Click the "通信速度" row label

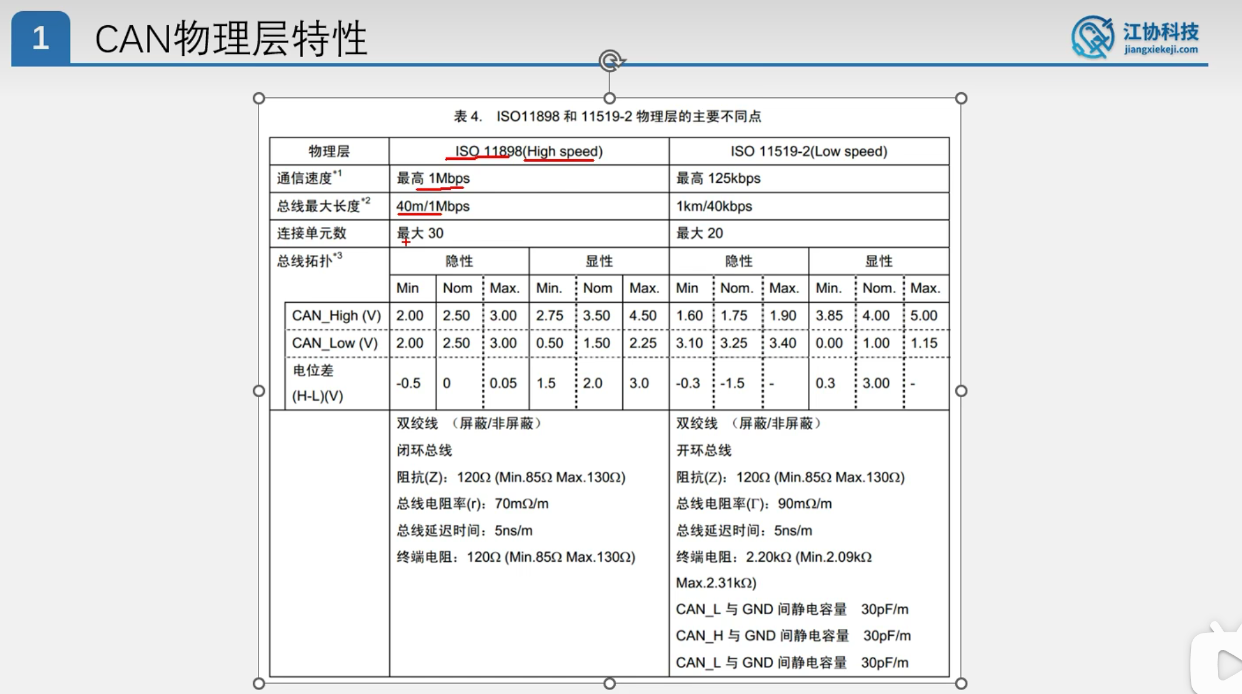[x=309, y=177]
